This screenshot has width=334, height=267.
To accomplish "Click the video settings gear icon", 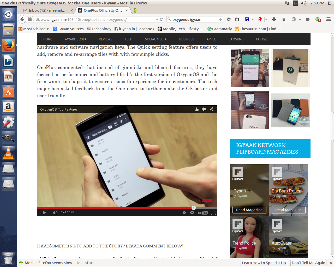I will tap(192, 213).
